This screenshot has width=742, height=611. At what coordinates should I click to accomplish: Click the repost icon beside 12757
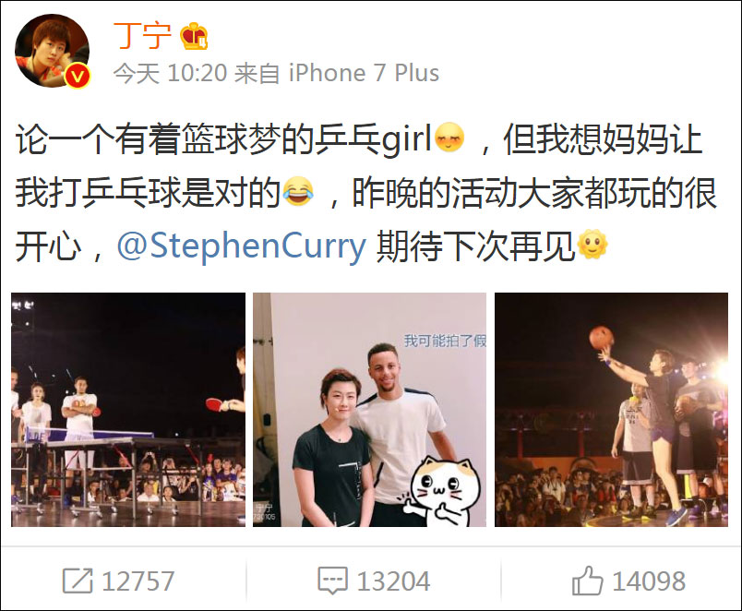click(78, 581)
